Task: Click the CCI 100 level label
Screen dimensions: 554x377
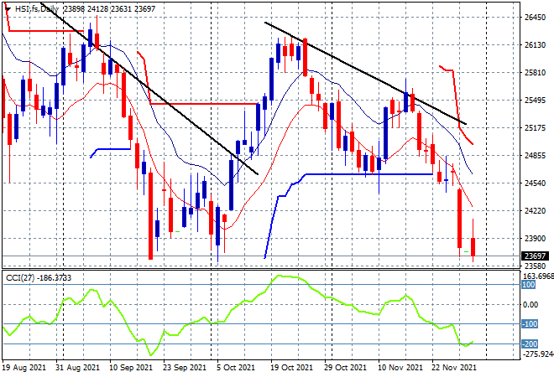Action: (x=529, y=285)
